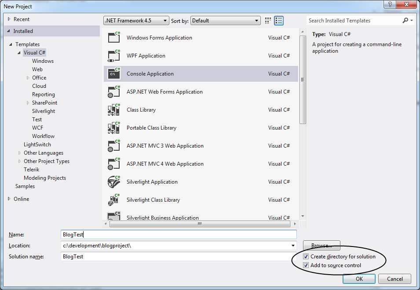This screenshot has height=290, width=420.
Task: Collapse the Templates tree node
Action: point(11,44)
